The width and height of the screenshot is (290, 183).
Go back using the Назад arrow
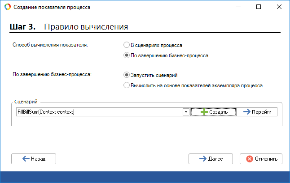26,158
